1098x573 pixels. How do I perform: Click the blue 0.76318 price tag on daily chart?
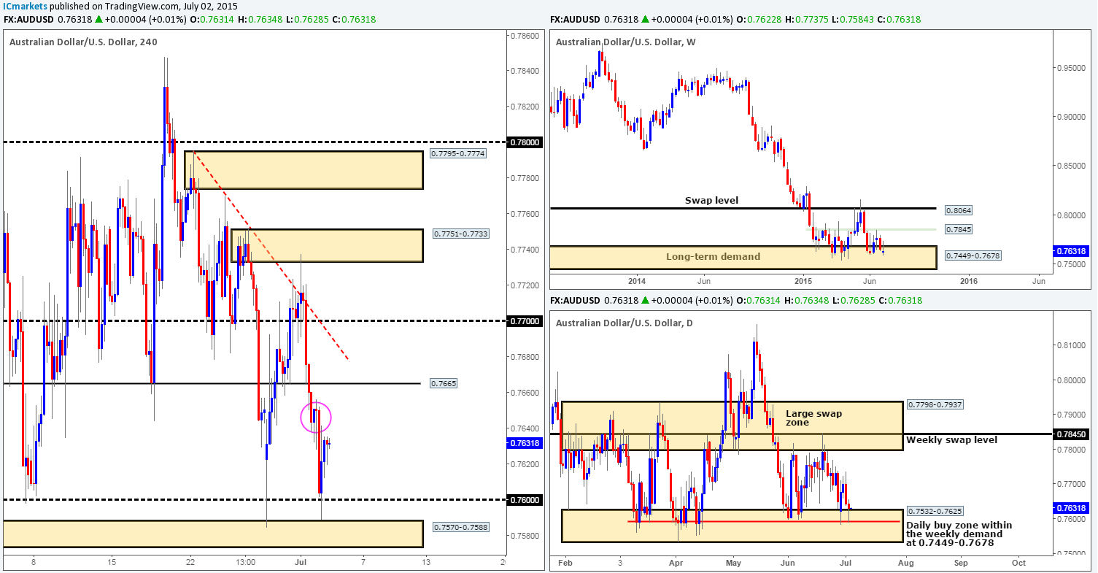pos(1072,507)
